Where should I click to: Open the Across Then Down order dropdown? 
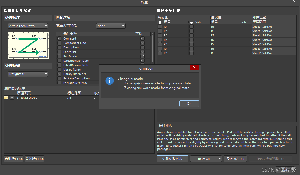28,26
